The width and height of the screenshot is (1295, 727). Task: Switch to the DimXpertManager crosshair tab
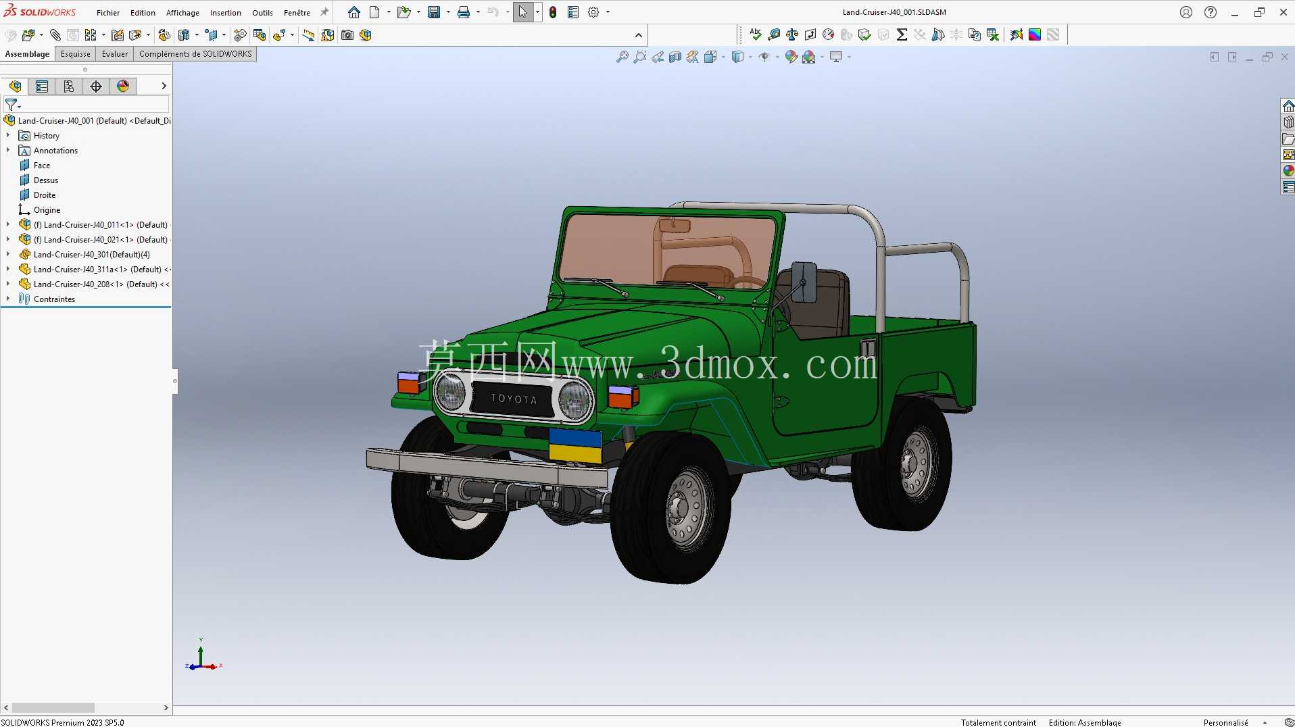(x=96, y=86)
